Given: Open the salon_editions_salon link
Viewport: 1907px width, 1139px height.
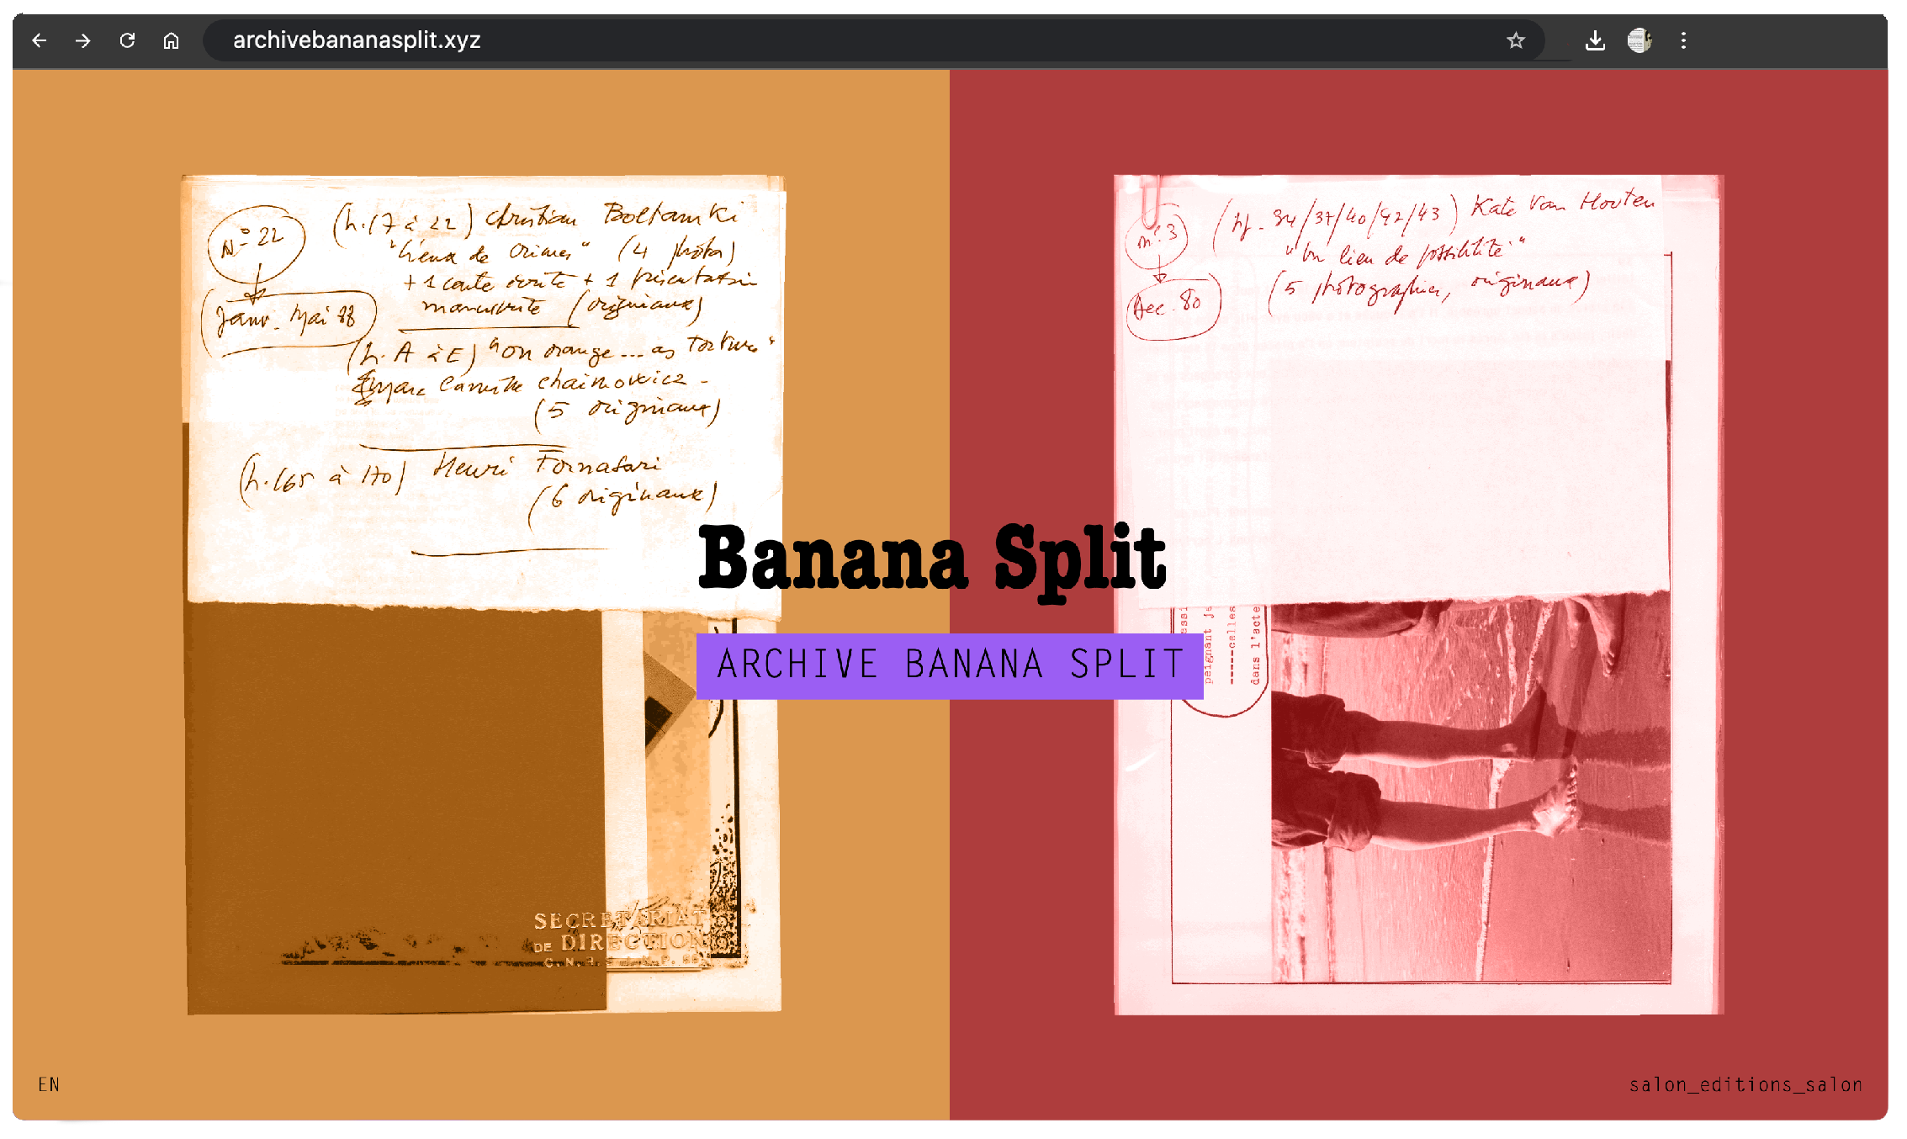Looking at the screenshot, I should coord(1745,1084).
